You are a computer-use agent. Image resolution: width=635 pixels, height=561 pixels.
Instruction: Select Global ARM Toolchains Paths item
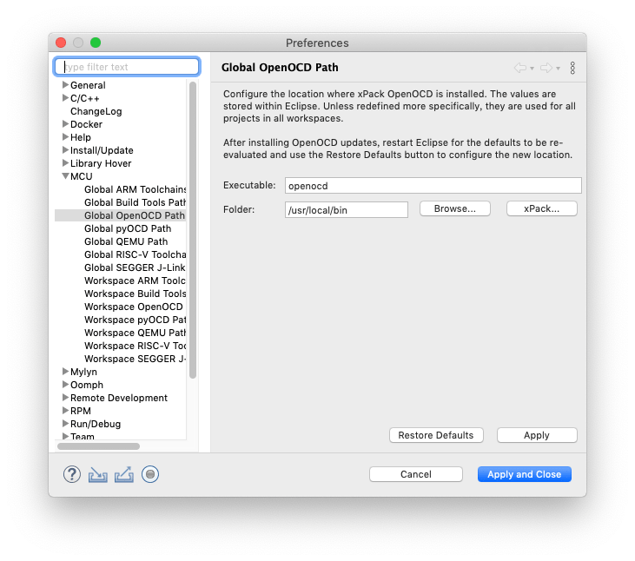pos(135,189)
